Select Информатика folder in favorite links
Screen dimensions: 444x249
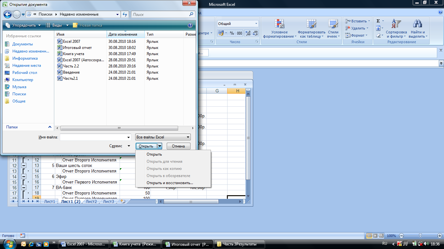pyautogui.click(x=25, y=58)
